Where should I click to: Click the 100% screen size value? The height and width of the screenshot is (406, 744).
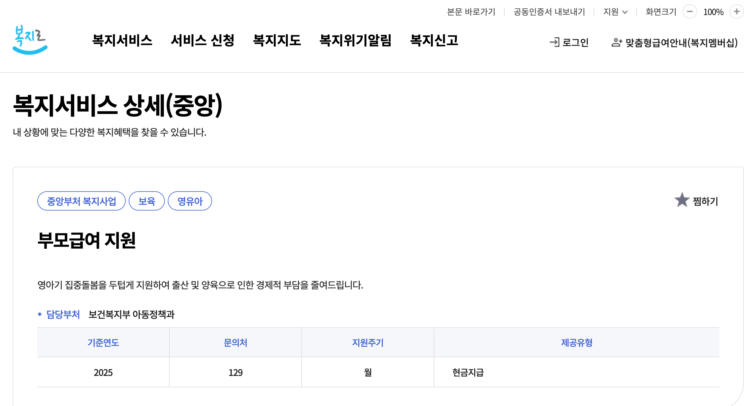click(x=713, y=12)
